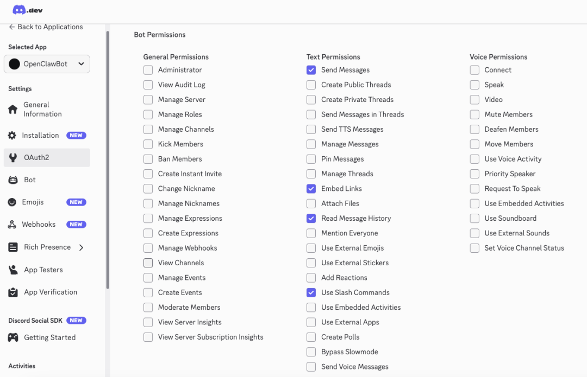Click the sidebar vertical scrollbar
587x377 pixels.
tap(108, 163)
